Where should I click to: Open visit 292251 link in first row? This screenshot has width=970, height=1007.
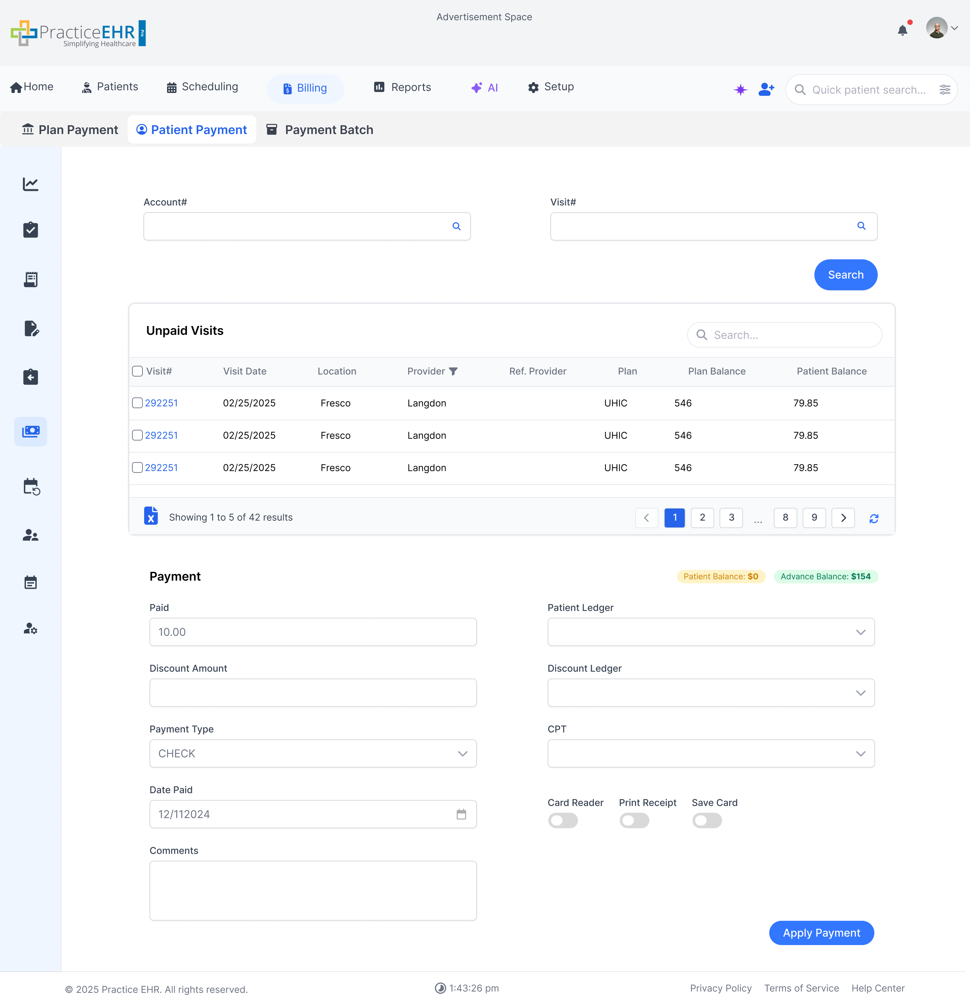[x=161, y=403]
